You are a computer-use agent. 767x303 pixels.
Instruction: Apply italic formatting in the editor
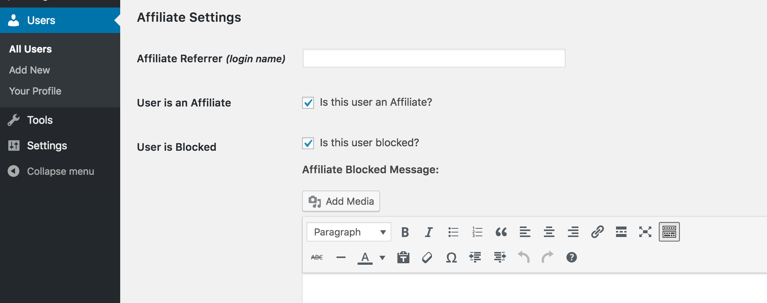pyautogui.click(x=429, y=232)
